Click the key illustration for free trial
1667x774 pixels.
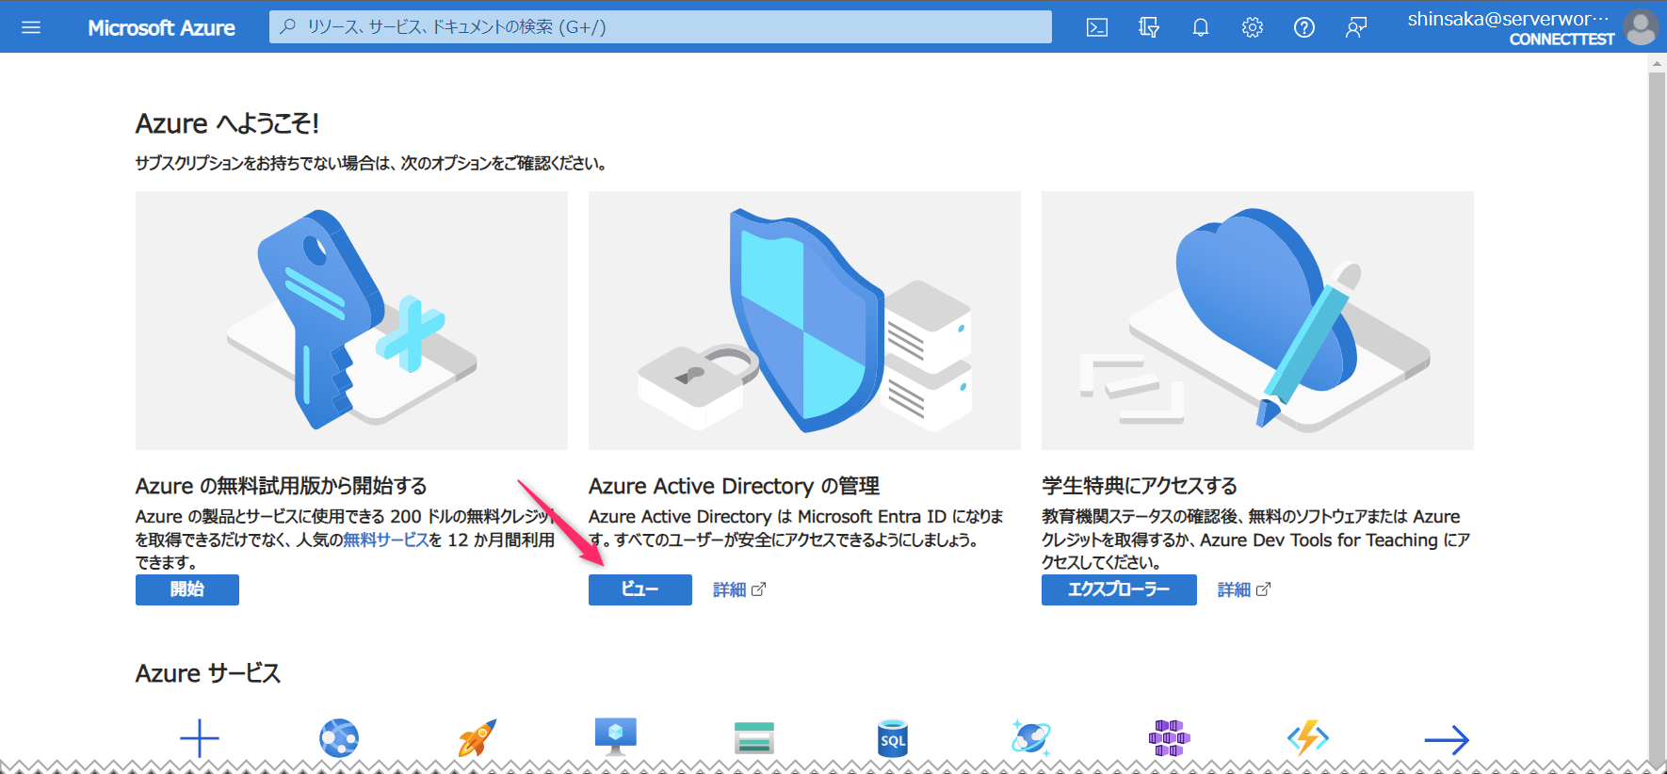pyautogui.click(x=351, y=320)
